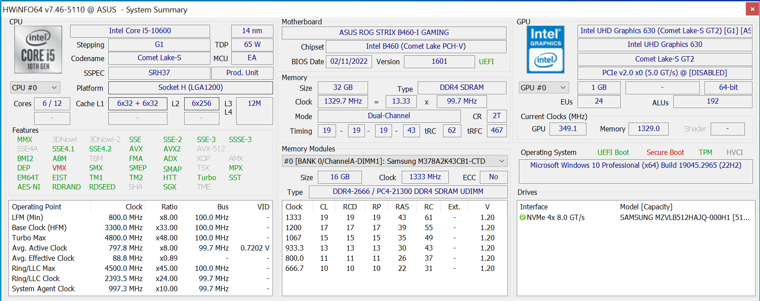The width and height of the screenshot is (760, 301).
Task: Open the CPU #0 selector dropdown
Action: click(x=35, y=88)
